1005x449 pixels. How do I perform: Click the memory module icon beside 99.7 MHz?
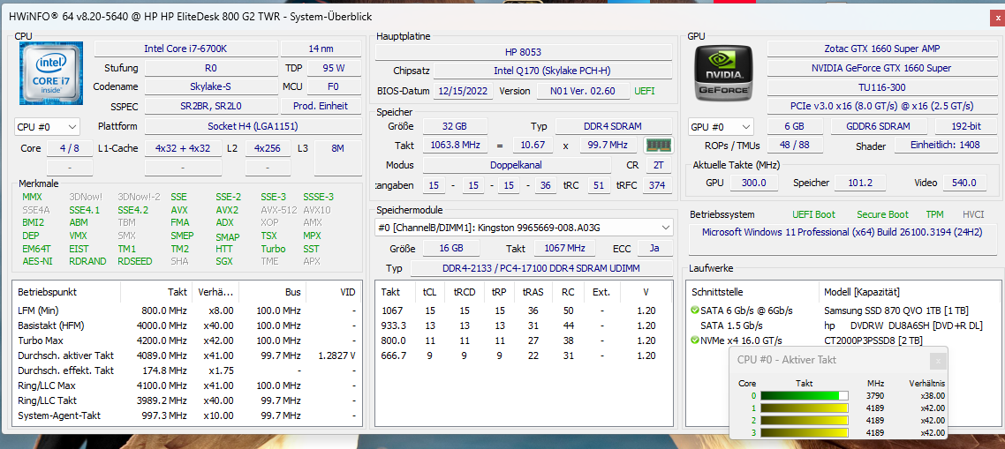pyautogui.click(x=658, y=146)
